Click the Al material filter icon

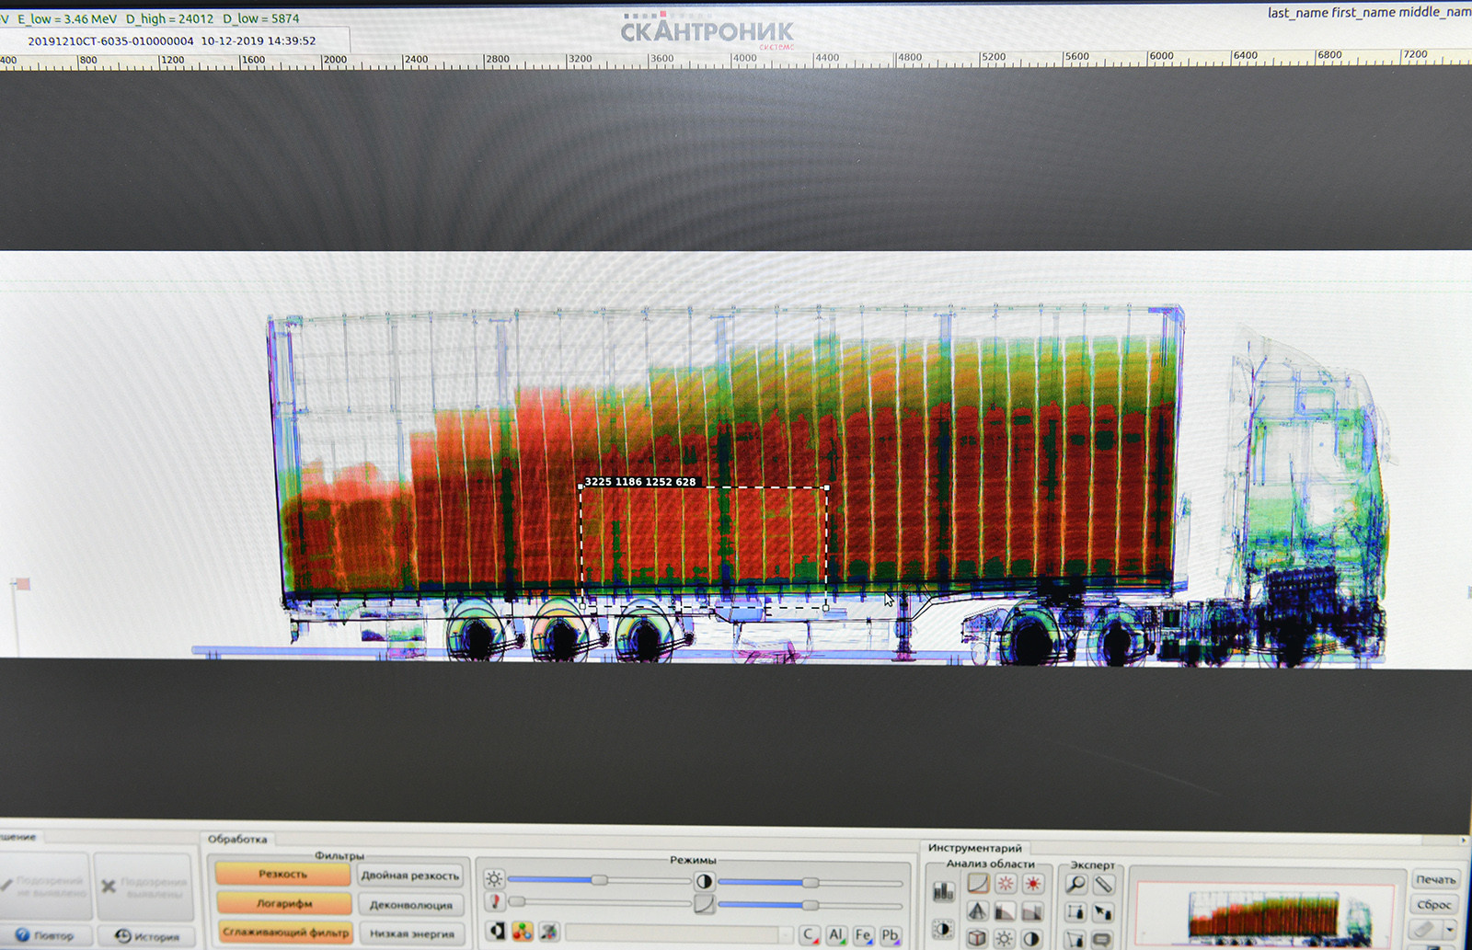835,934
